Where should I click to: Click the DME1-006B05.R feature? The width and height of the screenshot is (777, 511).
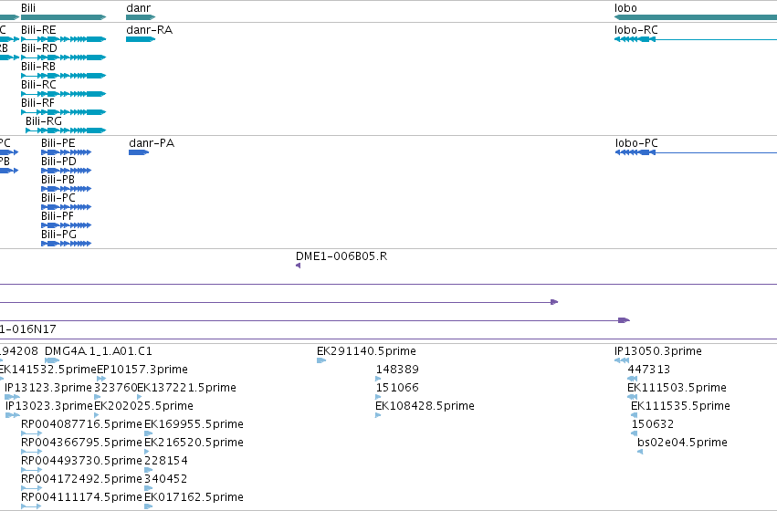298,266
